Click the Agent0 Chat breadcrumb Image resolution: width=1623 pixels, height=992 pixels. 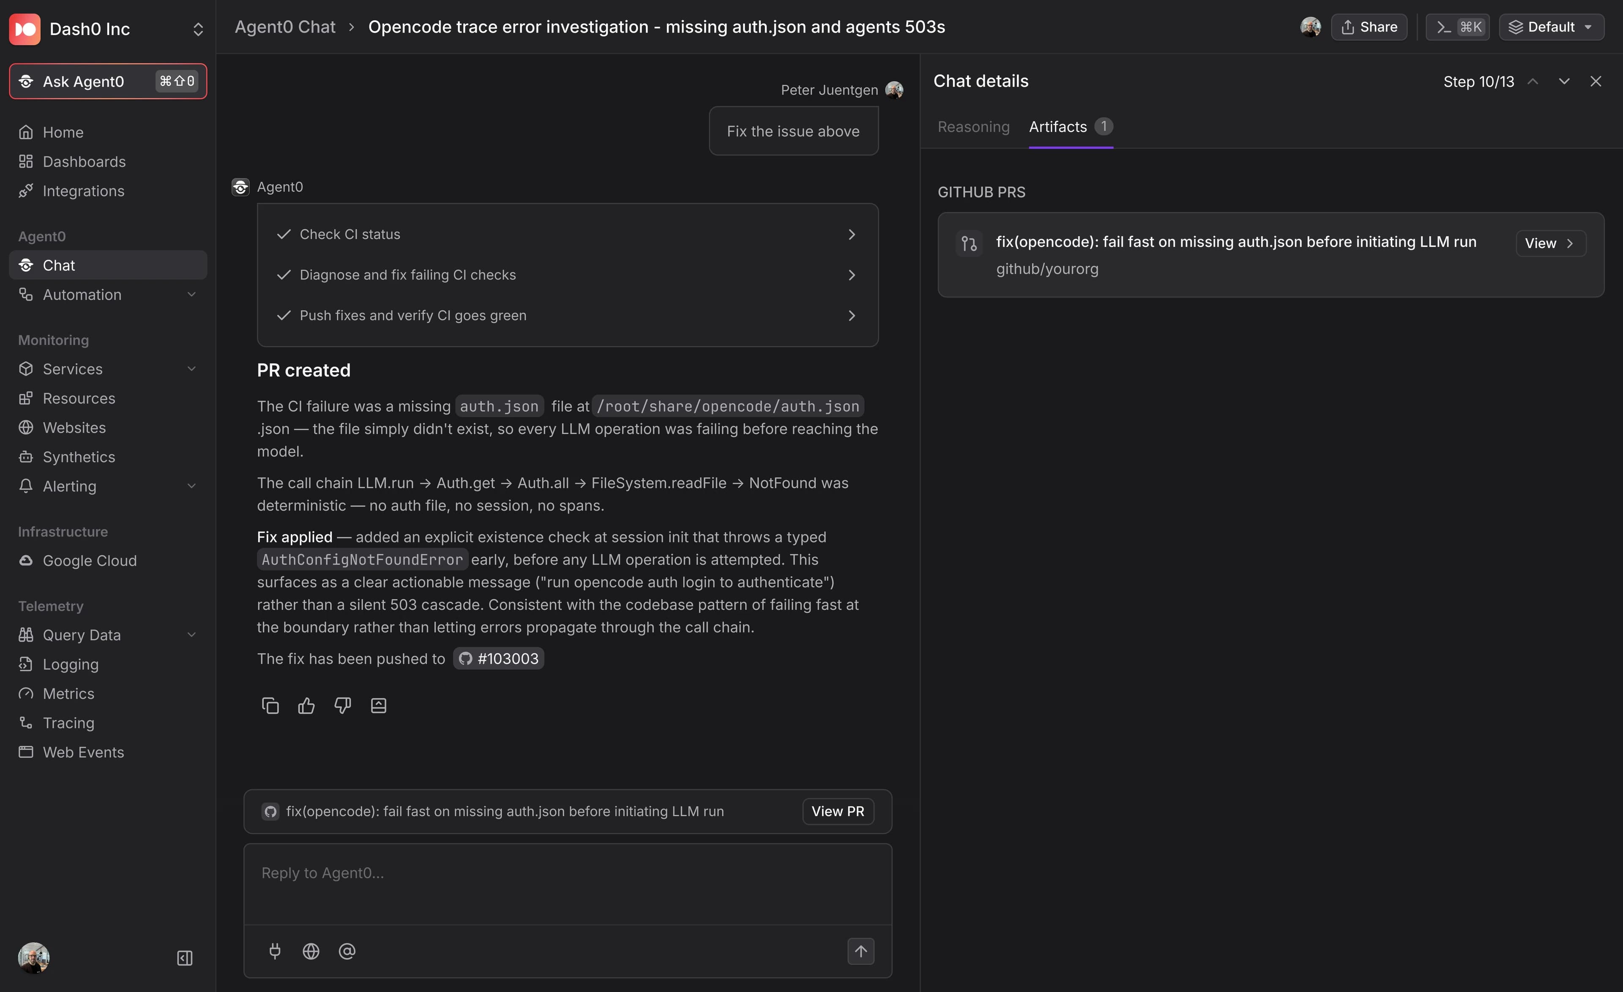[285, 27]
